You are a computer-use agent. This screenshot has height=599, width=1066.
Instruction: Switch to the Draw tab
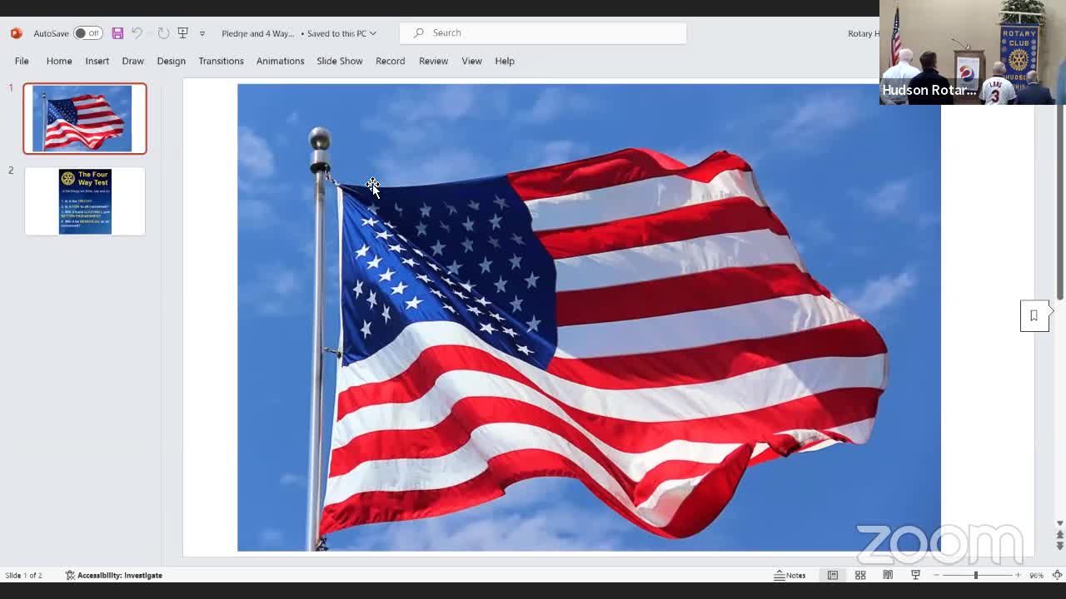pos(132,61)
